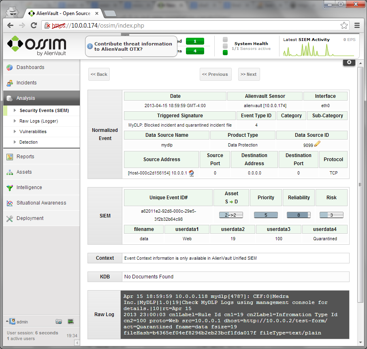Click the OTX contribute threat information prompt
Image resolution: width=367 pixels, height=349 pixels.
coord(131,46)
